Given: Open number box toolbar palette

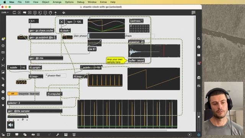Looking at the screenshot, I should coord(40,13).
